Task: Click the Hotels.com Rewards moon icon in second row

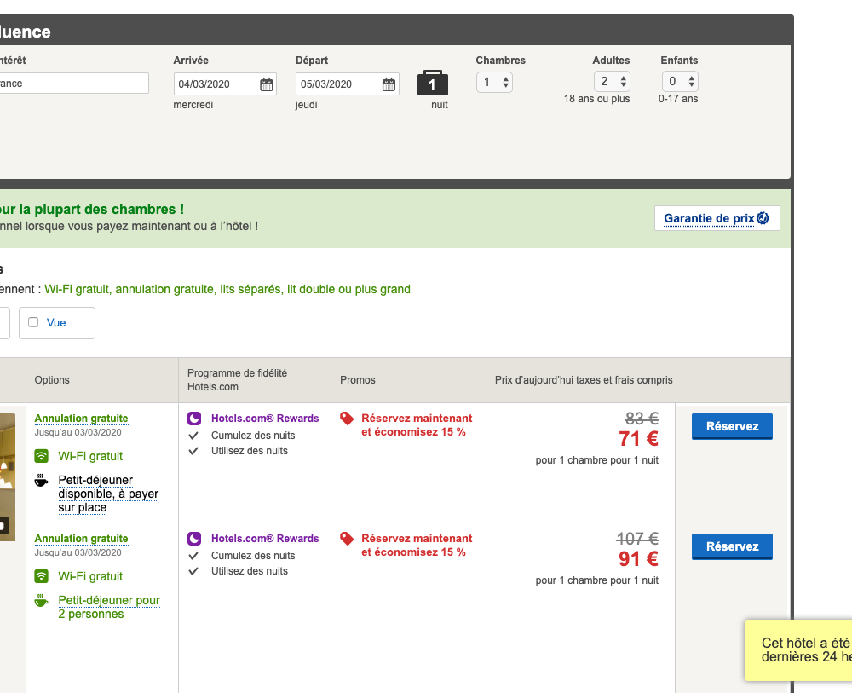Action: [194, 539]
